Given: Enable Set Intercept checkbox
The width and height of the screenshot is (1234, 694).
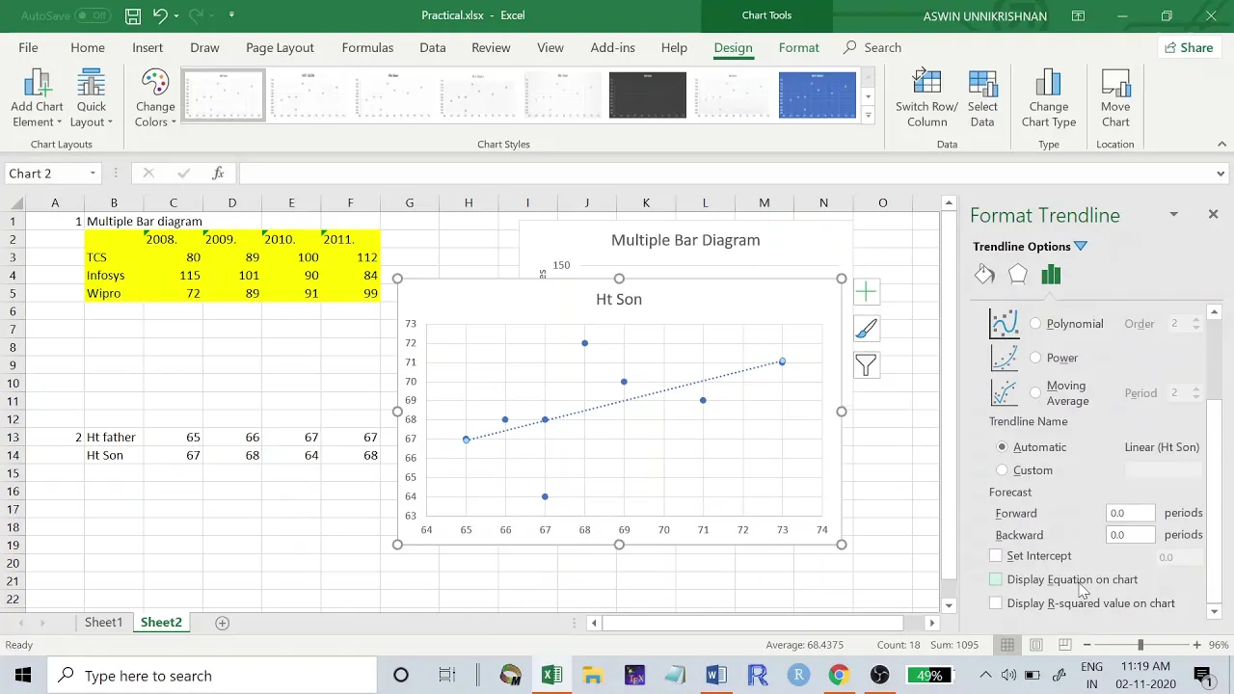Looking at the screenshot, I should point(996,556).
